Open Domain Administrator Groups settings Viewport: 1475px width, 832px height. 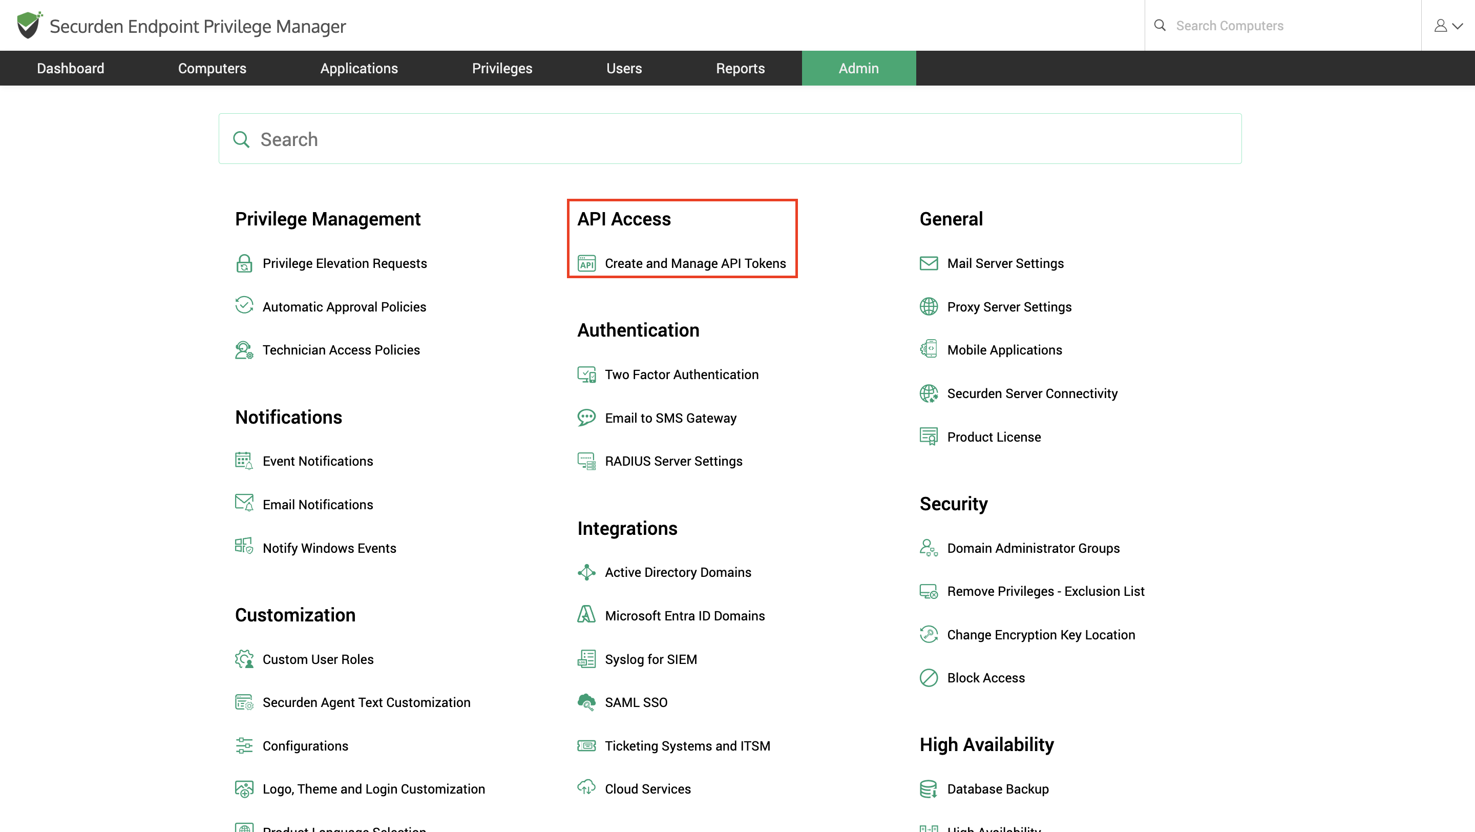point(1033,548)
